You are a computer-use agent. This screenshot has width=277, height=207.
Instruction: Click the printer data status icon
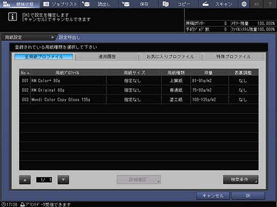point(23,204)
